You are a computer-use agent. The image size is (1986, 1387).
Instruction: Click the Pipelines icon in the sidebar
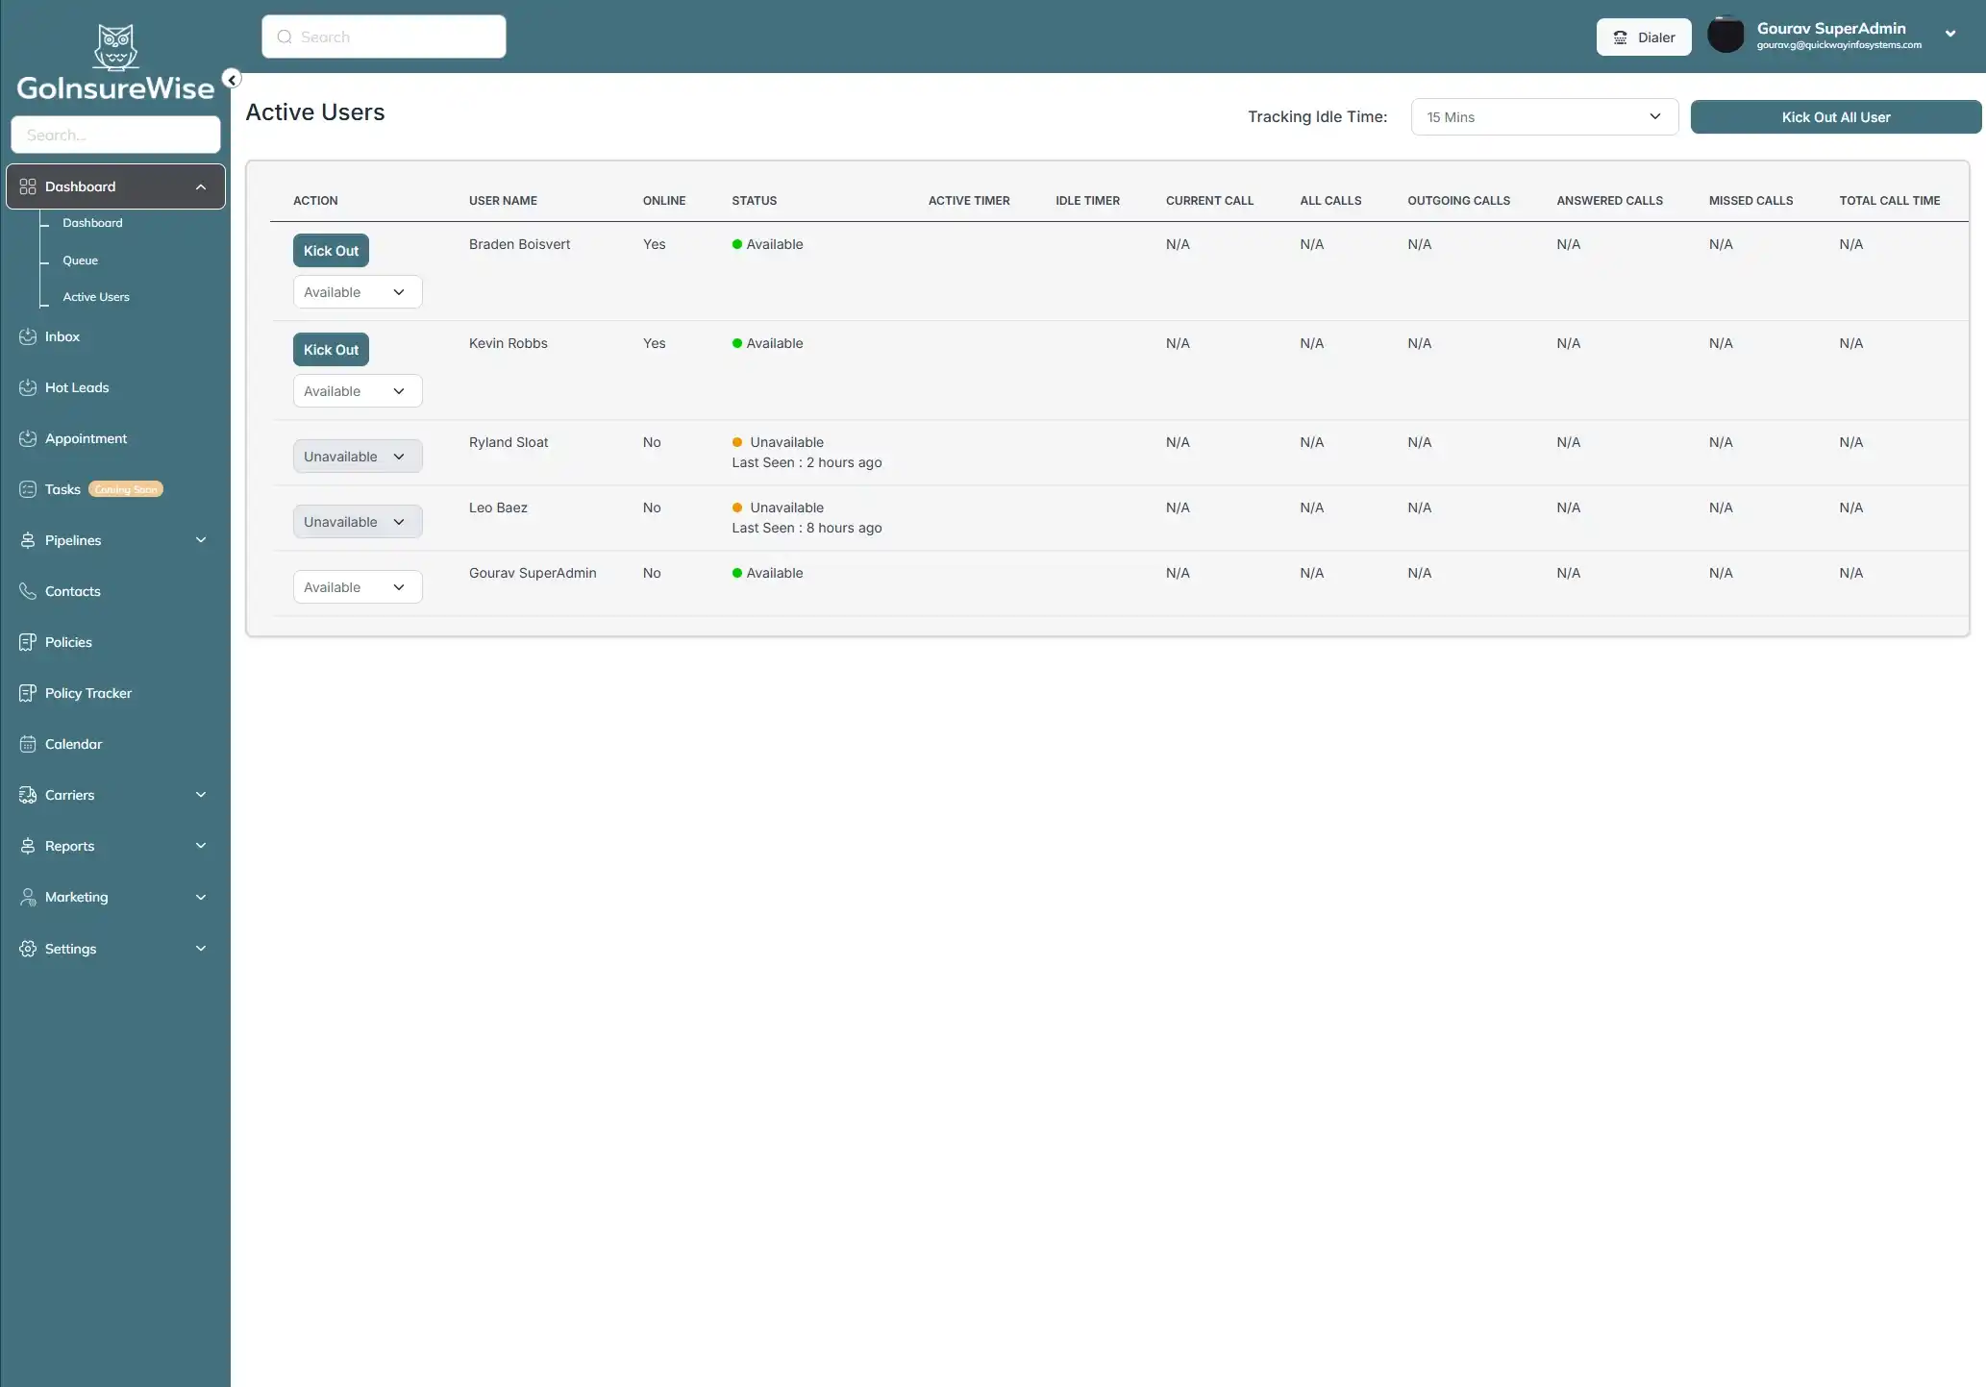click(x=28, y=540)
